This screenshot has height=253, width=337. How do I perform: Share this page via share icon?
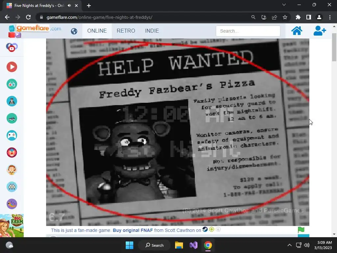coord(274,17)
